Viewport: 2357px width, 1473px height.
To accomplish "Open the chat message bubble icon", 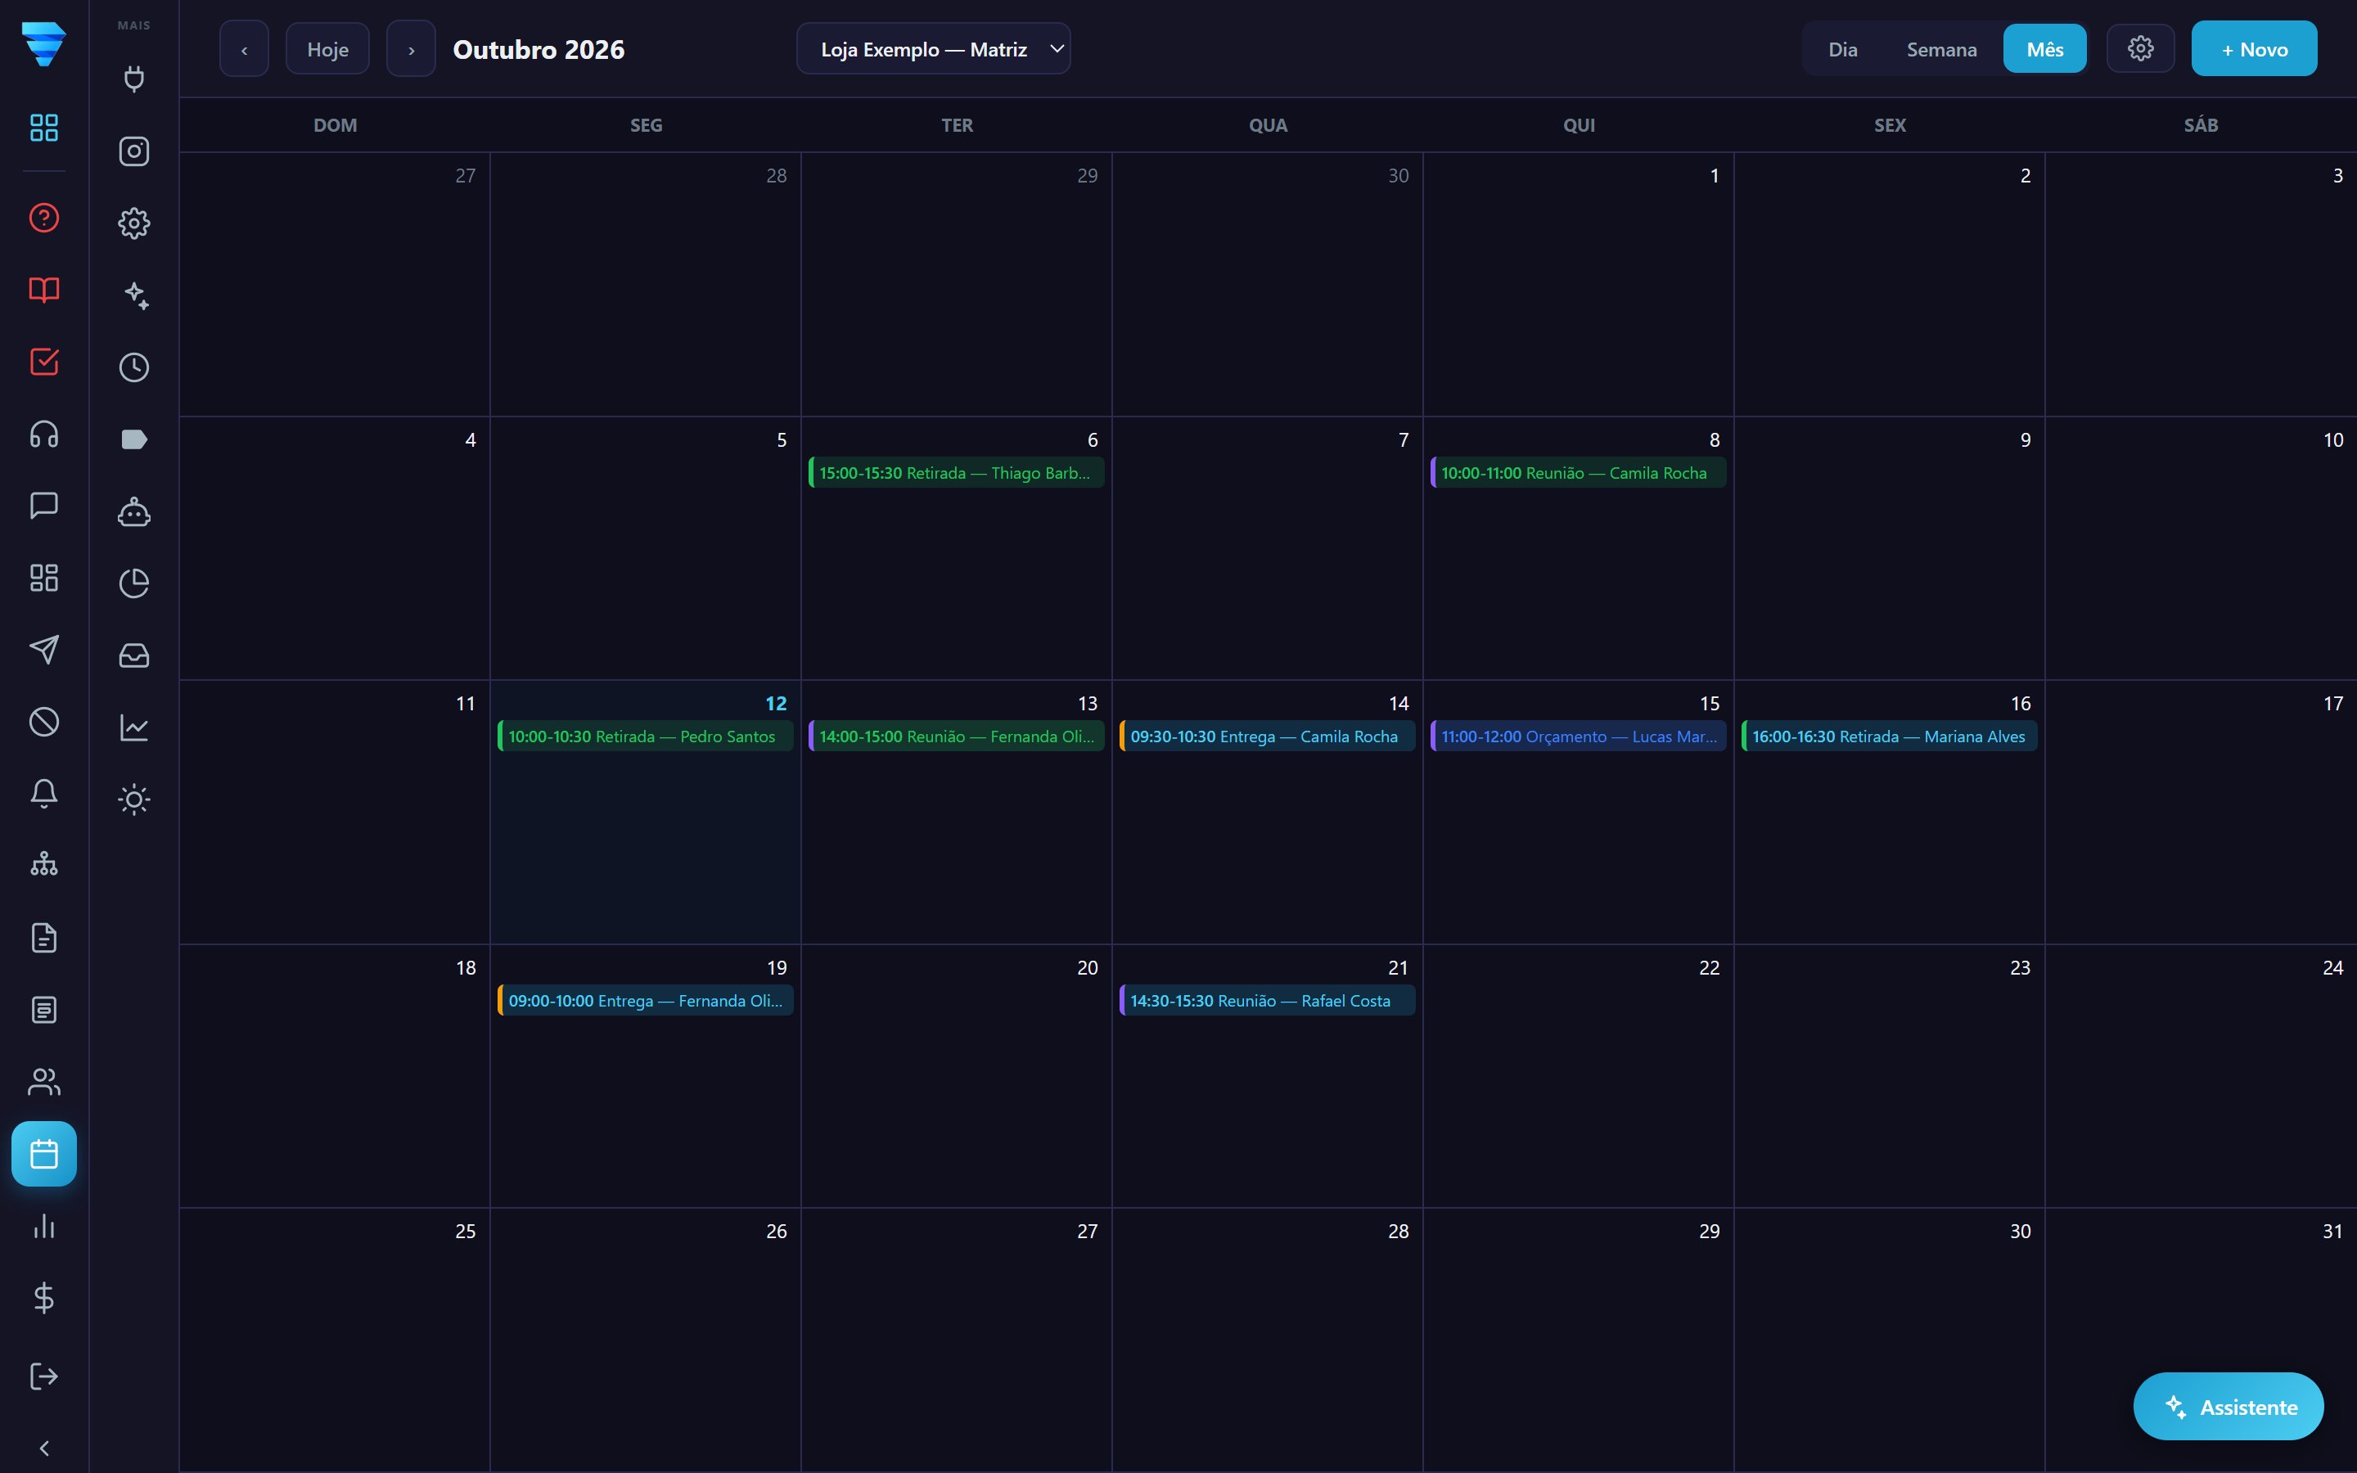I will pyautogui.click(x=44, y=506).
